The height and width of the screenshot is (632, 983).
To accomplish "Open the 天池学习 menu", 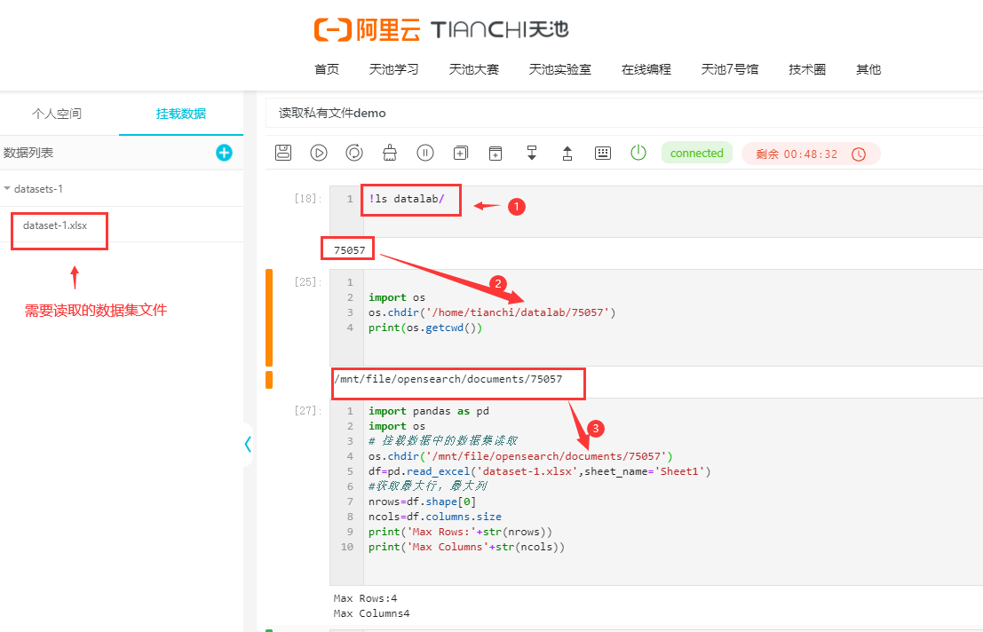I will pos(393,69).
